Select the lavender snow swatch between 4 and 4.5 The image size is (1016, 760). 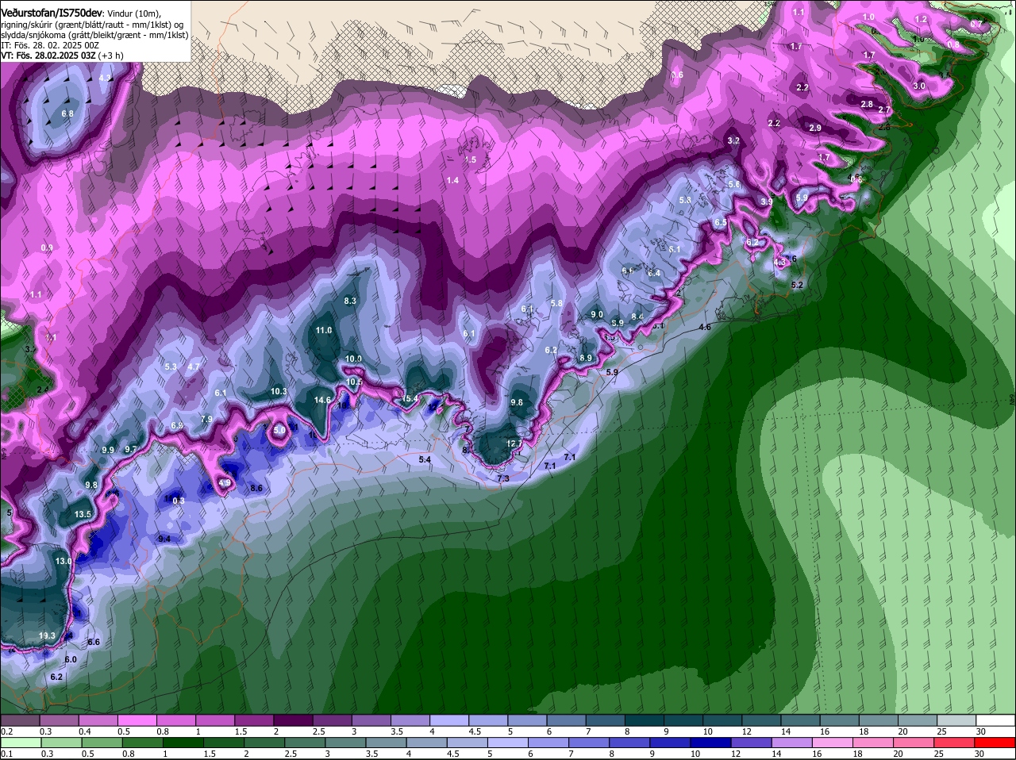pyautogui.click(x=449, y=720)
